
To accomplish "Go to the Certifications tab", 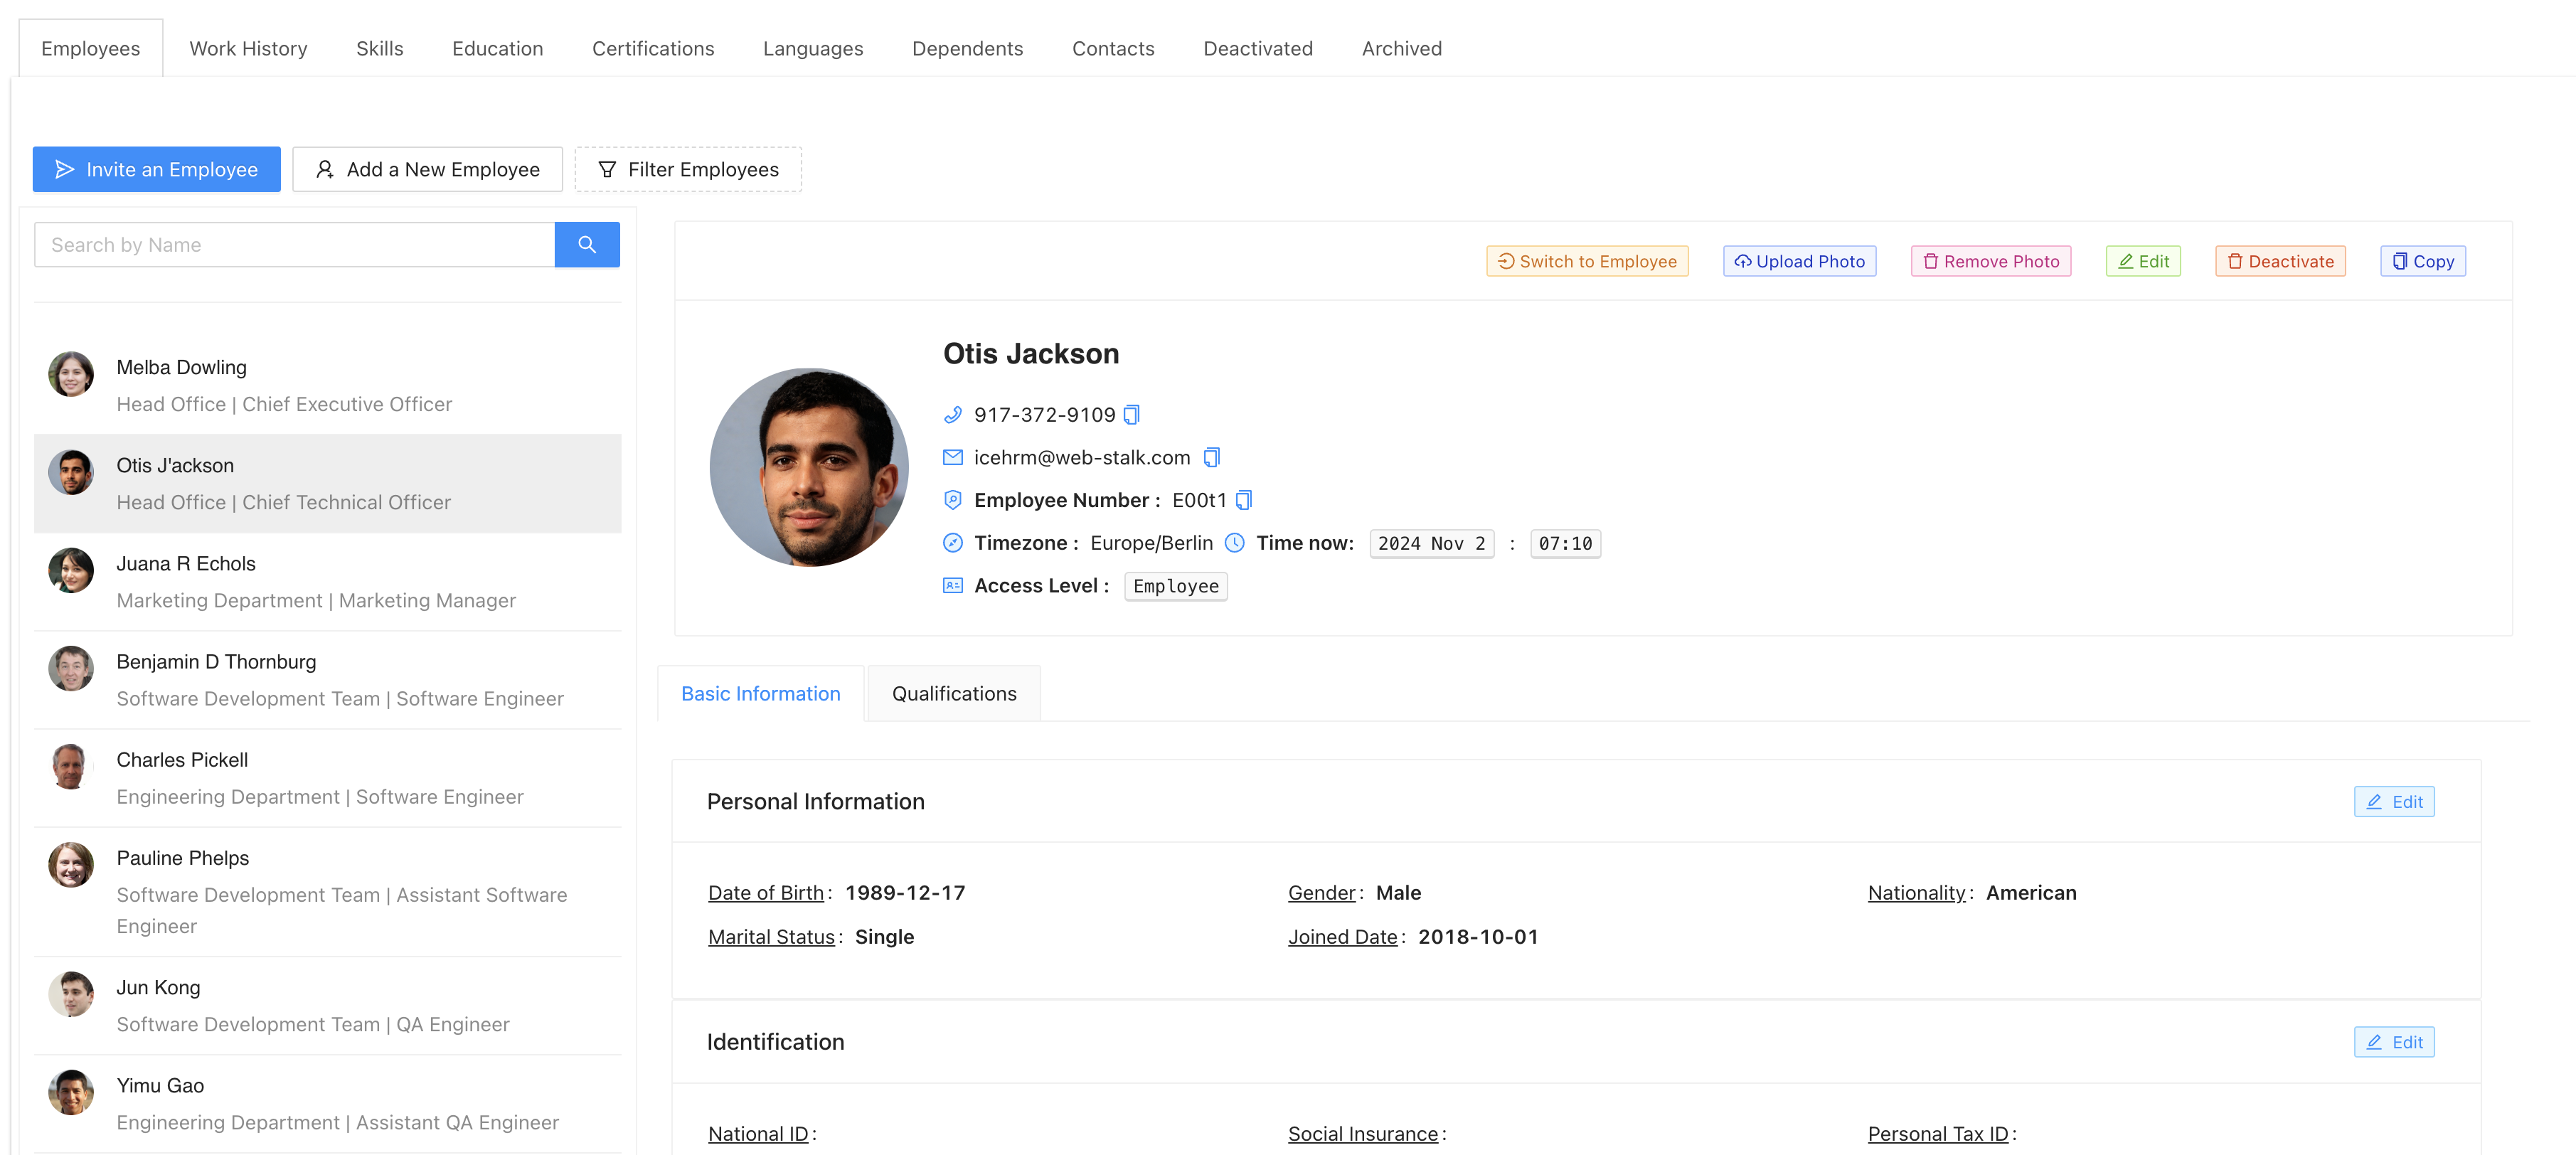I will pos(652,48).
